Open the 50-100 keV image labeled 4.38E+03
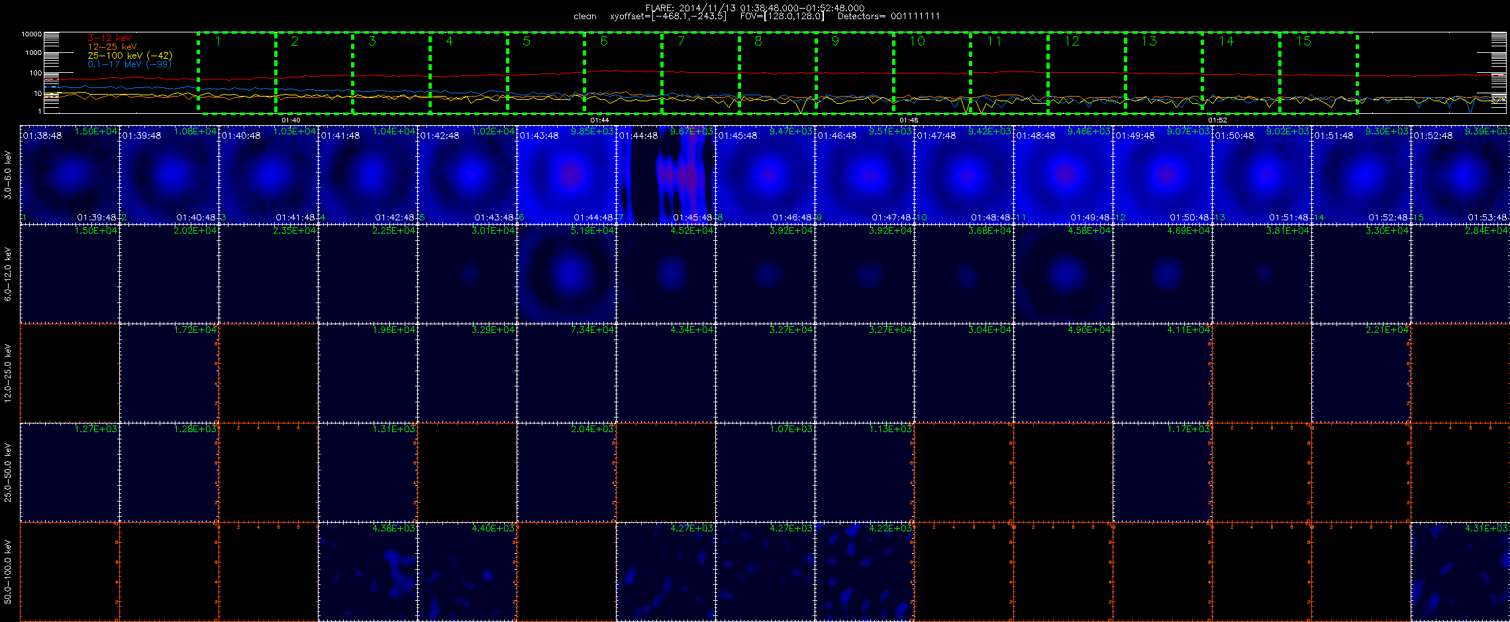This screenshot has width=1510, height=622. [368, 572]
